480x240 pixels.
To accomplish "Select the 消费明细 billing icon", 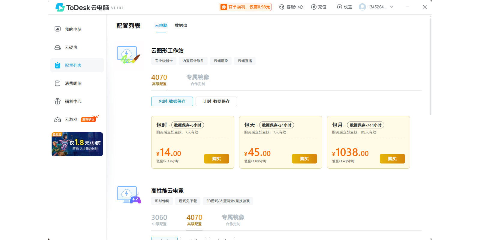I will tap(58, 83).
